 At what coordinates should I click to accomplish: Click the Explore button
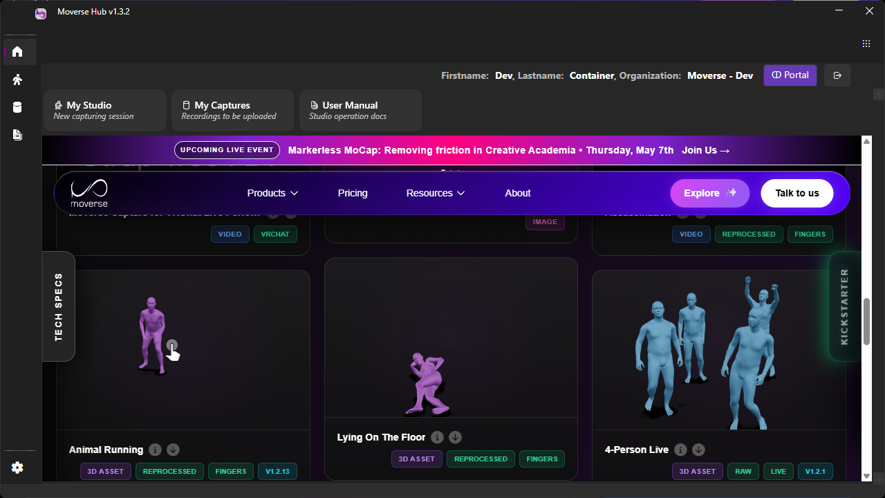[x=710, y=193]
